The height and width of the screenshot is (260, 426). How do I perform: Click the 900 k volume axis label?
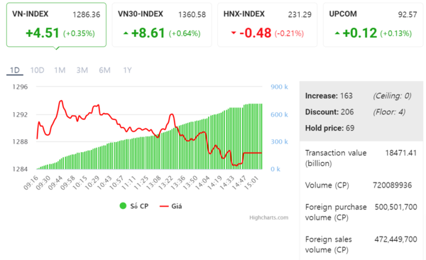pos(279,87)
